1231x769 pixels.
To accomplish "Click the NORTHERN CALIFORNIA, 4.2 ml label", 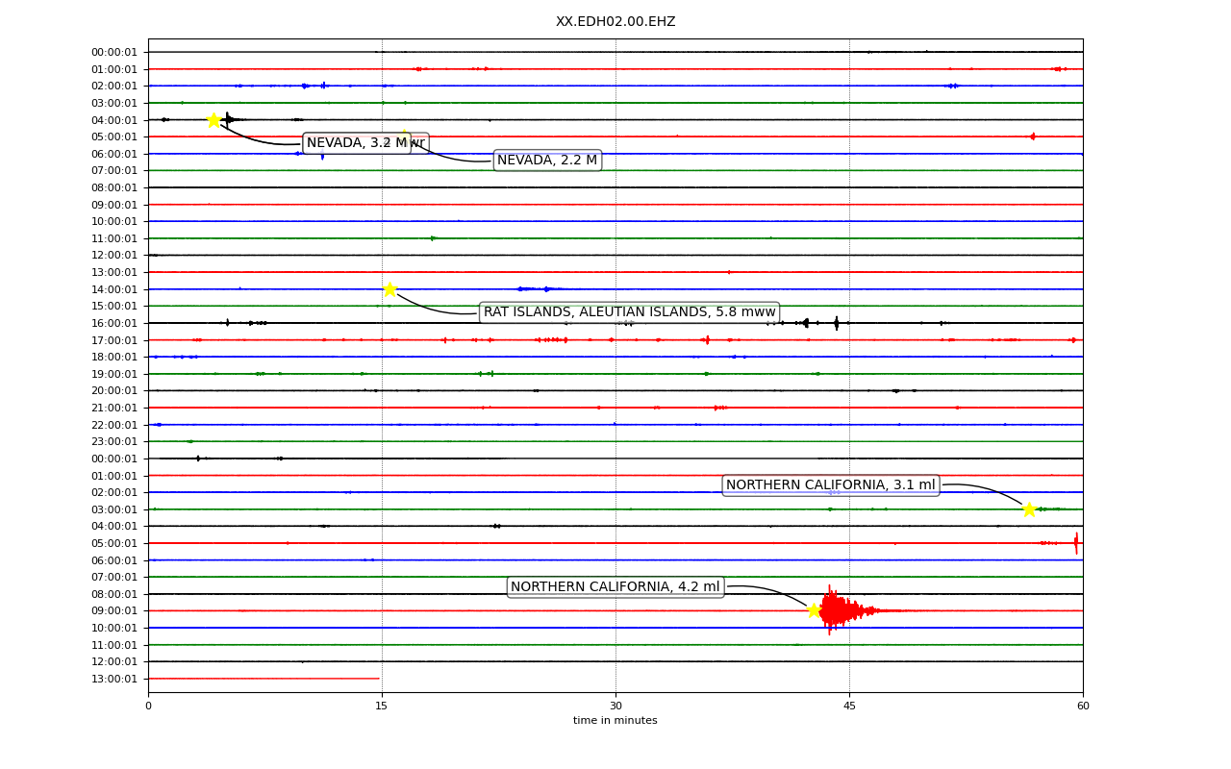I will pos(615,587).
